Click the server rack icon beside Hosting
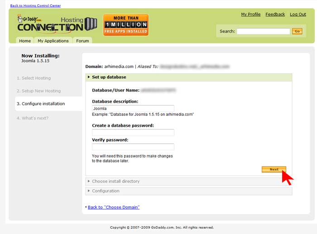This screenshot has height=234, width=317. pos(91,24)
